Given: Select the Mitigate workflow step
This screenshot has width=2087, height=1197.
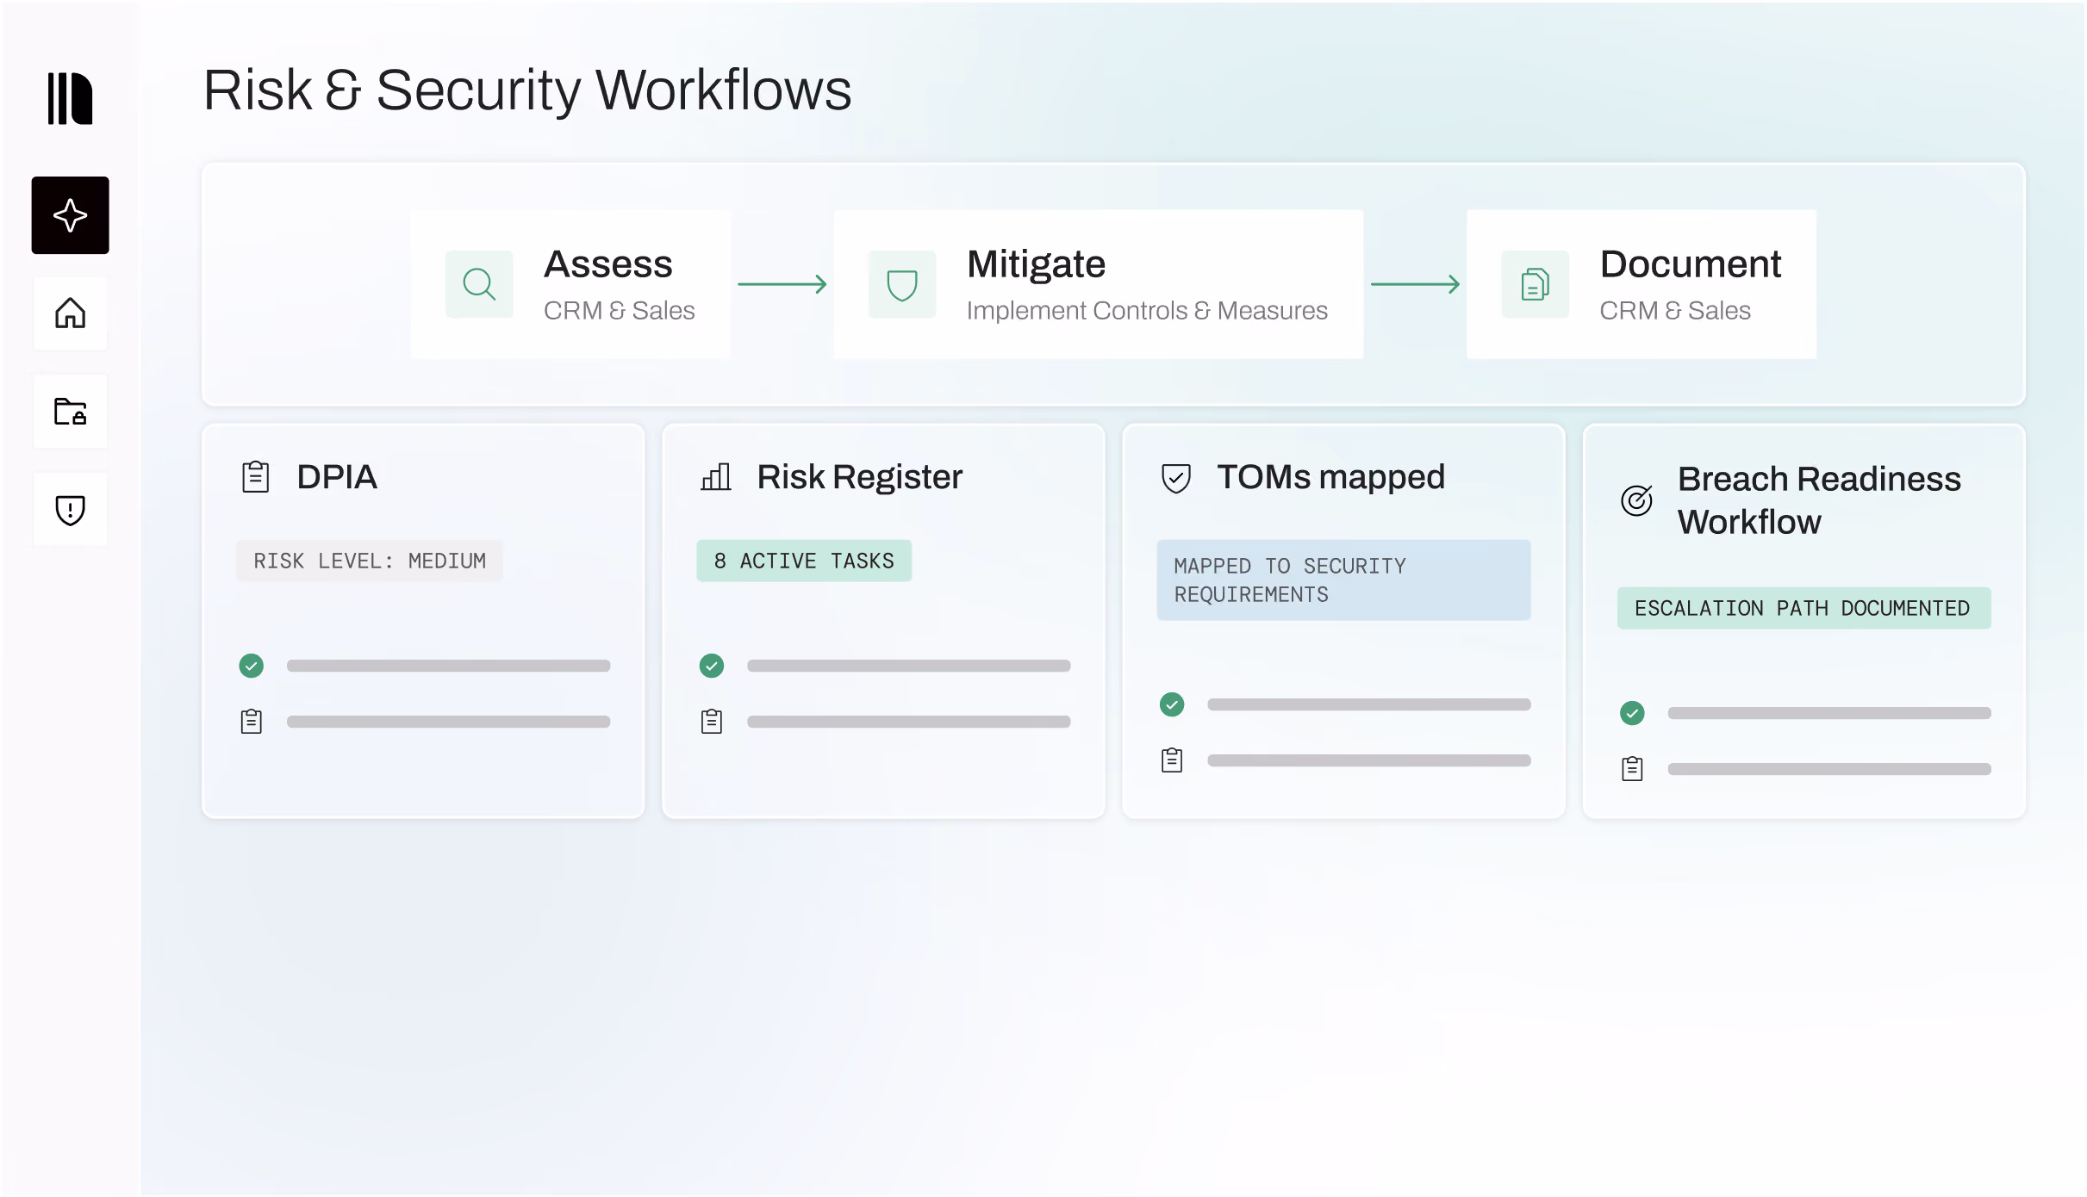Looking at the screenshot, I should pos(1099,284).
